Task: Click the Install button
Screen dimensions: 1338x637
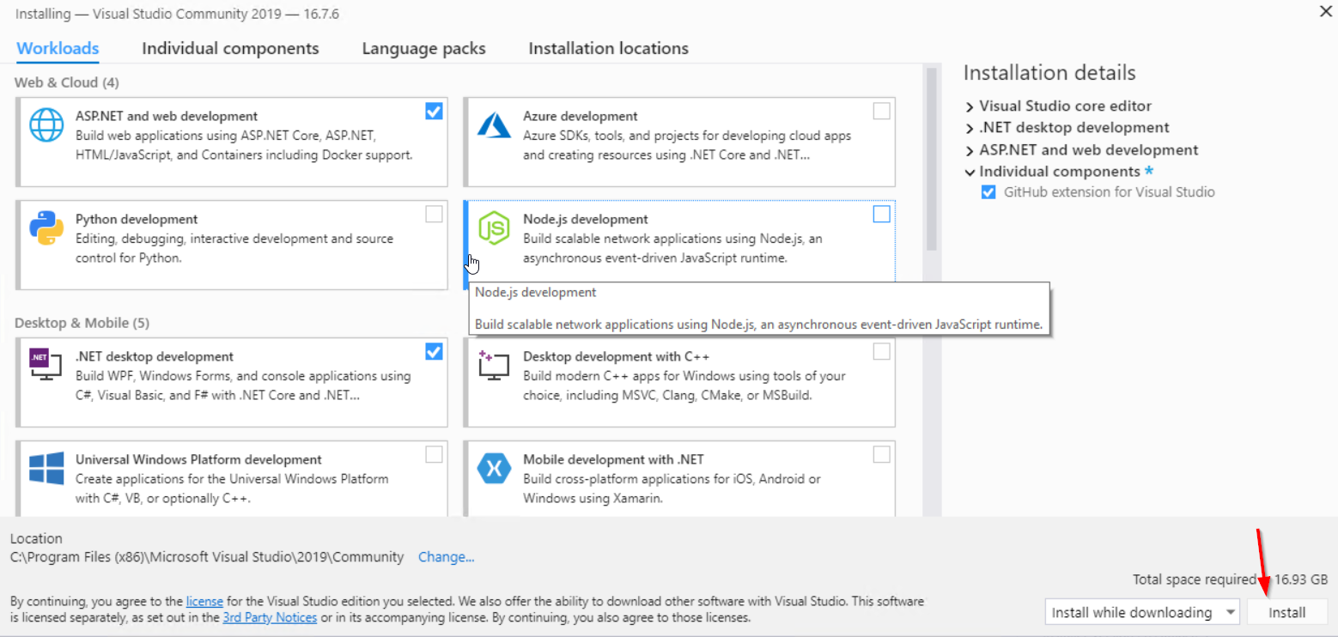Action: [x=1288, y=611]
